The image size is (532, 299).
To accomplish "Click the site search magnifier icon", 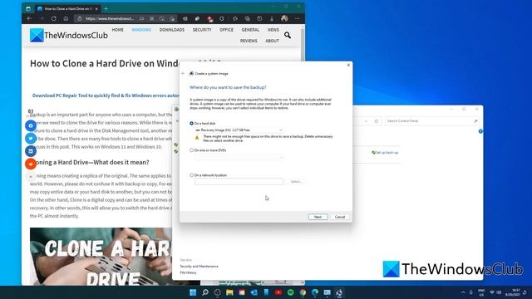I will (x=288, y=35).
